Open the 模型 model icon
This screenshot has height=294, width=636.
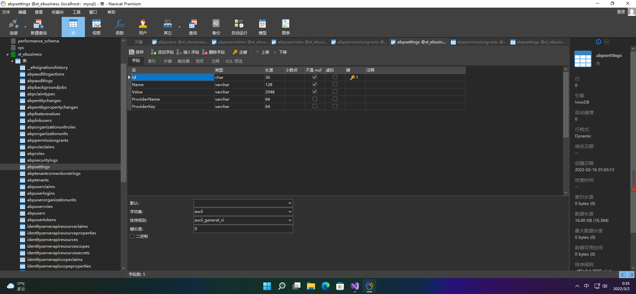[262, 27]
